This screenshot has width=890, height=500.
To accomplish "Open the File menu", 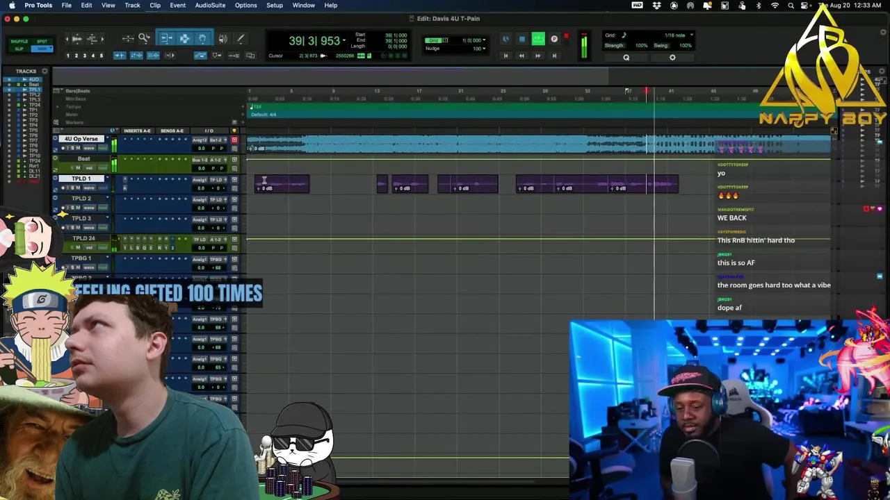I will coord(66,5).
